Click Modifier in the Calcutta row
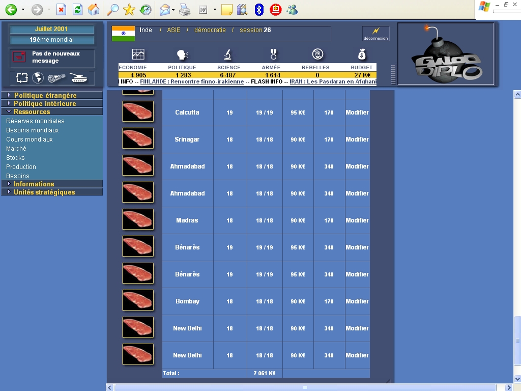Viewport: 521px width, 391px height. point(357,113)
